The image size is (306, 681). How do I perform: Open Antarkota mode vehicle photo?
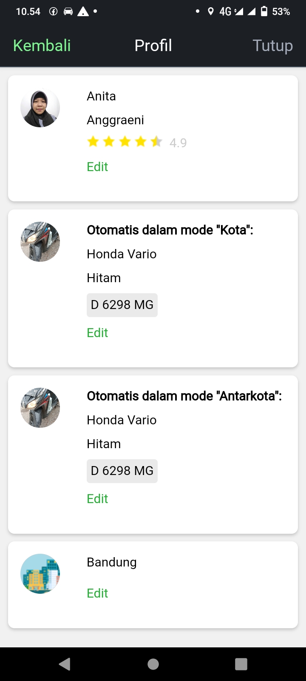tap(40, 408)
